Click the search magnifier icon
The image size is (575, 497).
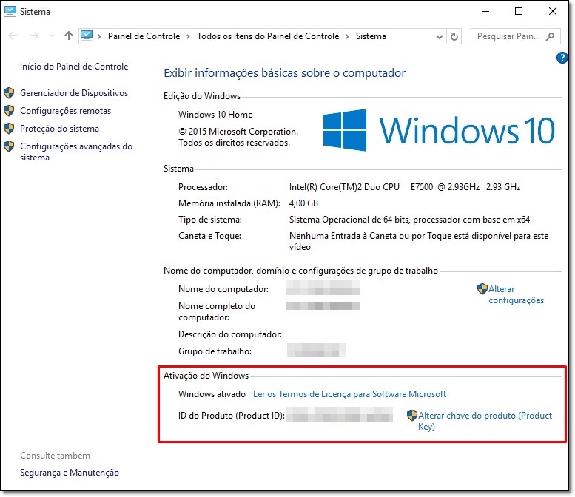(x=550, y=36)
